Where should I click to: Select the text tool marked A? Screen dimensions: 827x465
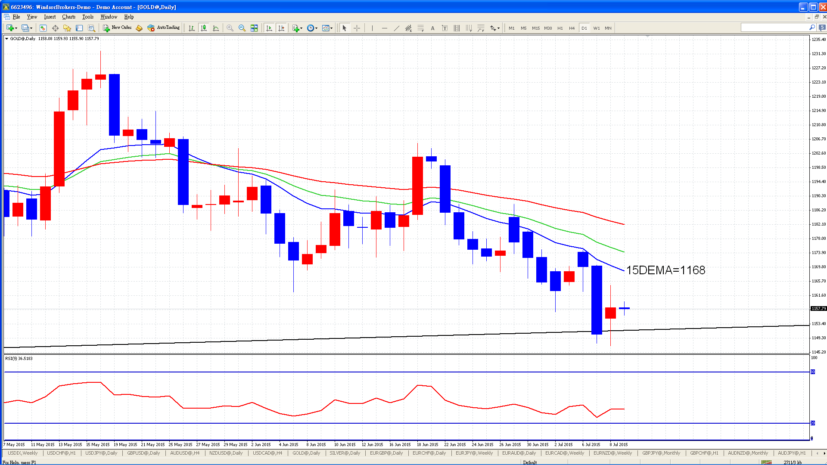[x=433, y=28]
